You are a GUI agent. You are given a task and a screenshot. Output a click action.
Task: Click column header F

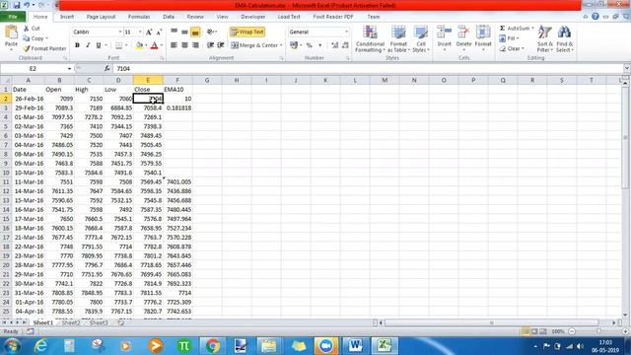[x=177, y=80]
